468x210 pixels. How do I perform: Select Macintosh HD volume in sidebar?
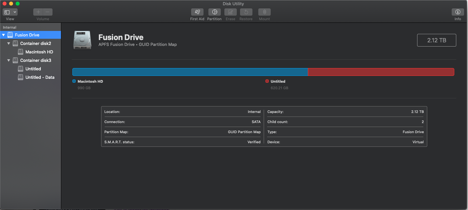[30, 52]
